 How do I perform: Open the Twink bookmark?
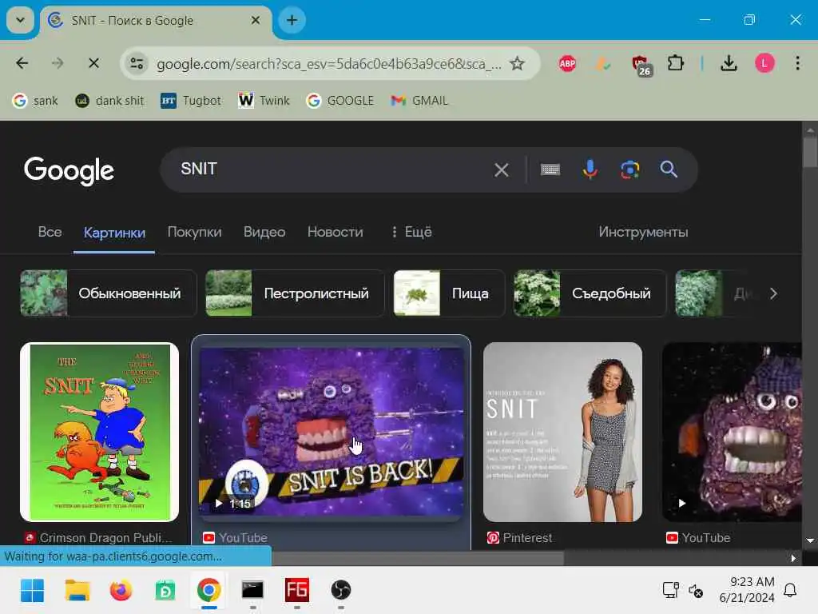click(x=264, y=100)
